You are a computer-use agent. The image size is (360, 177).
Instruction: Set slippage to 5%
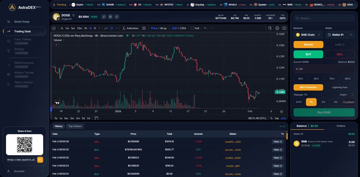tap(336, 102)
